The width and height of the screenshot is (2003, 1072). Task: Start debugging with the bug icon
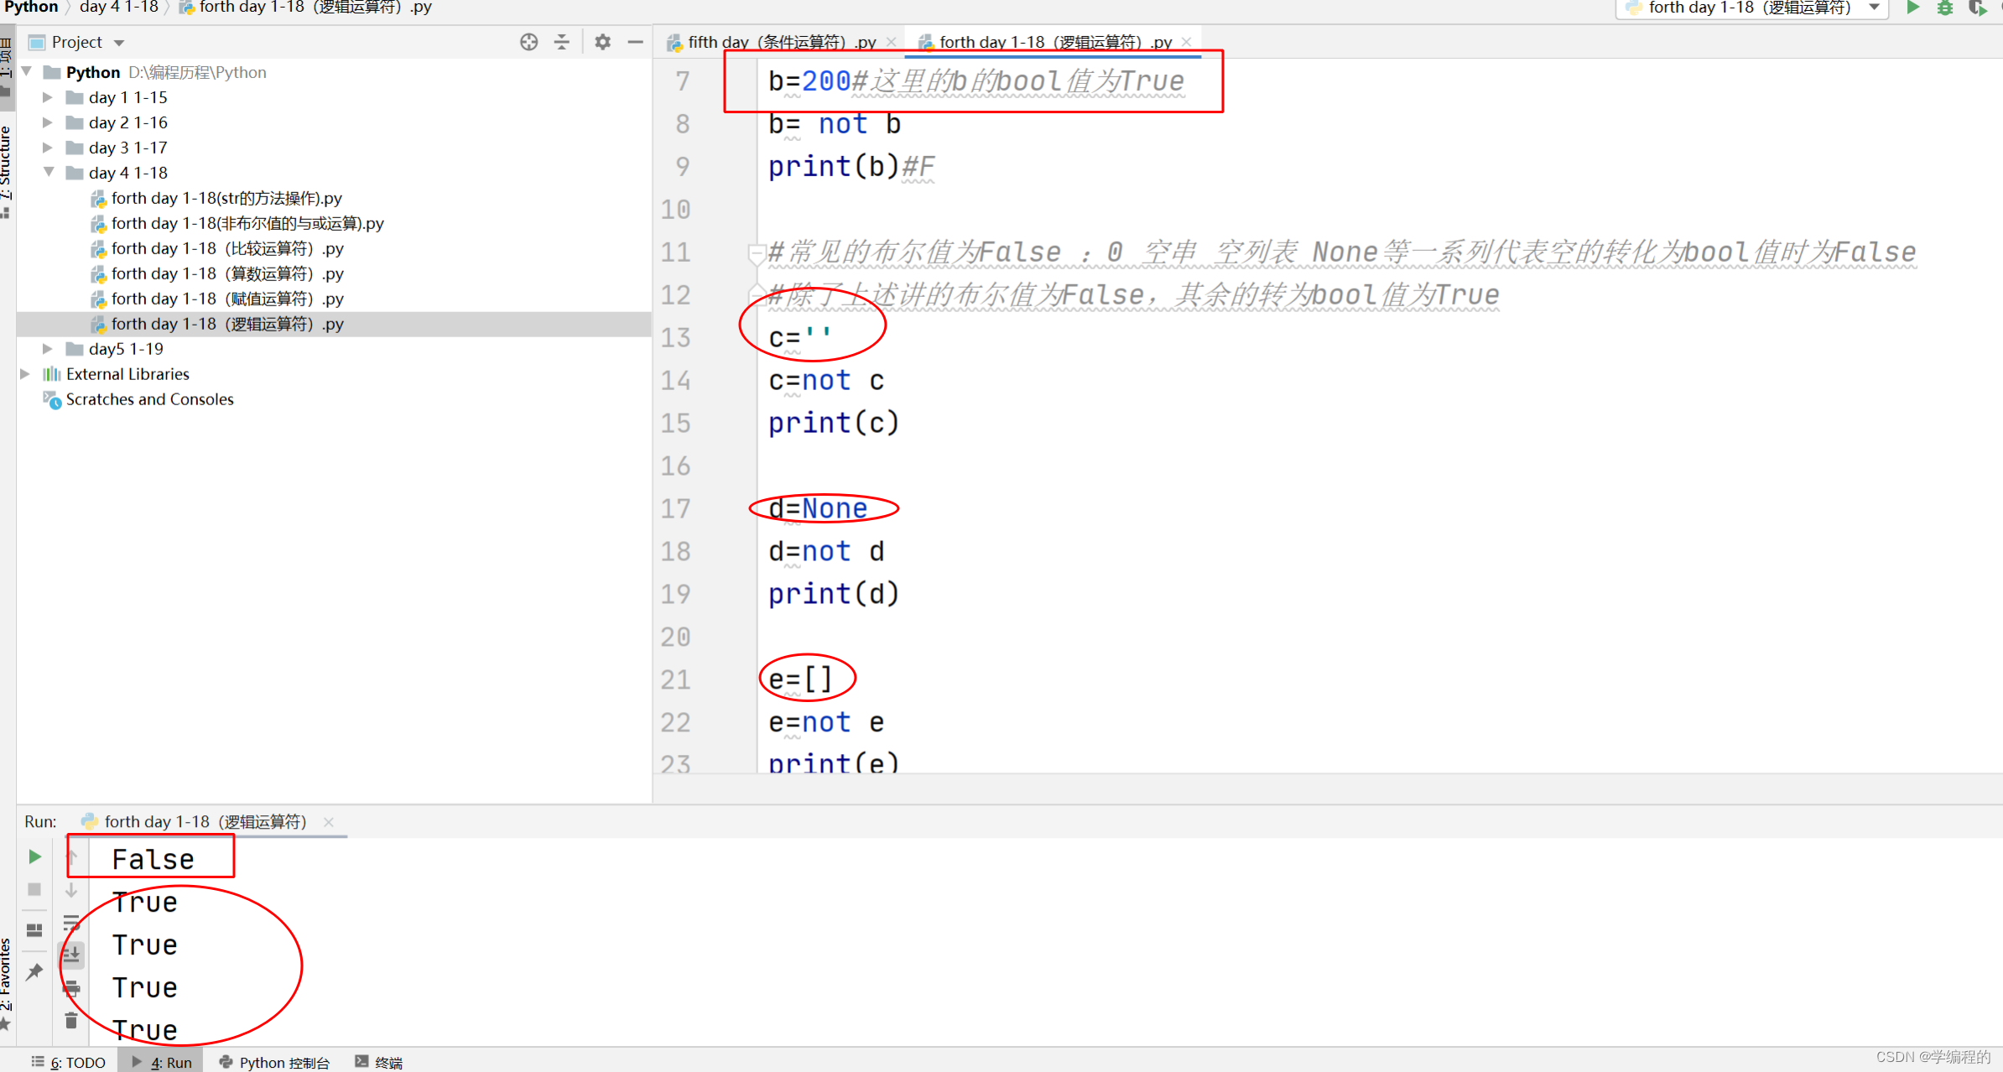(x=1945, y=8)
